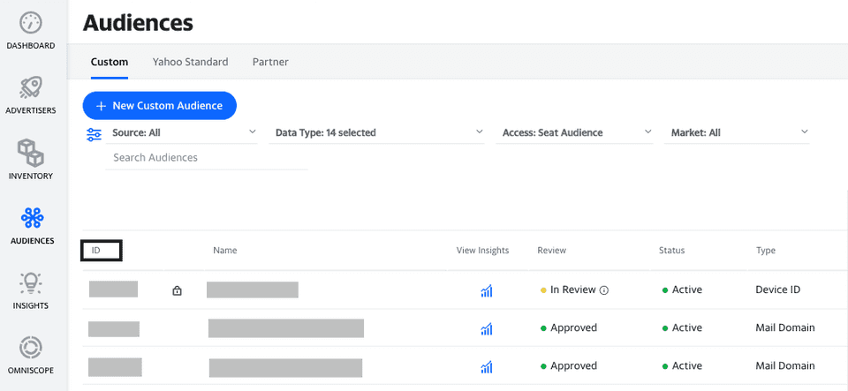The height and width of the screenshot is (391, 848).
Task: Click the Device ID type cell
Action: pos(777,290)
